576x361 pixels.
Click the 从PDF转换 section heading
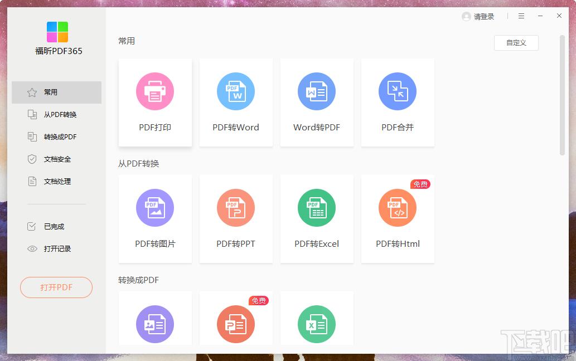pos(138,164)
